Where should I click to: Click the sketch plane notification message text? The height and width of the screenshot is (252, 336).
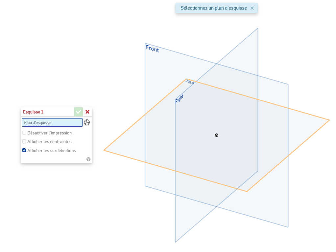tap(213, 8)
